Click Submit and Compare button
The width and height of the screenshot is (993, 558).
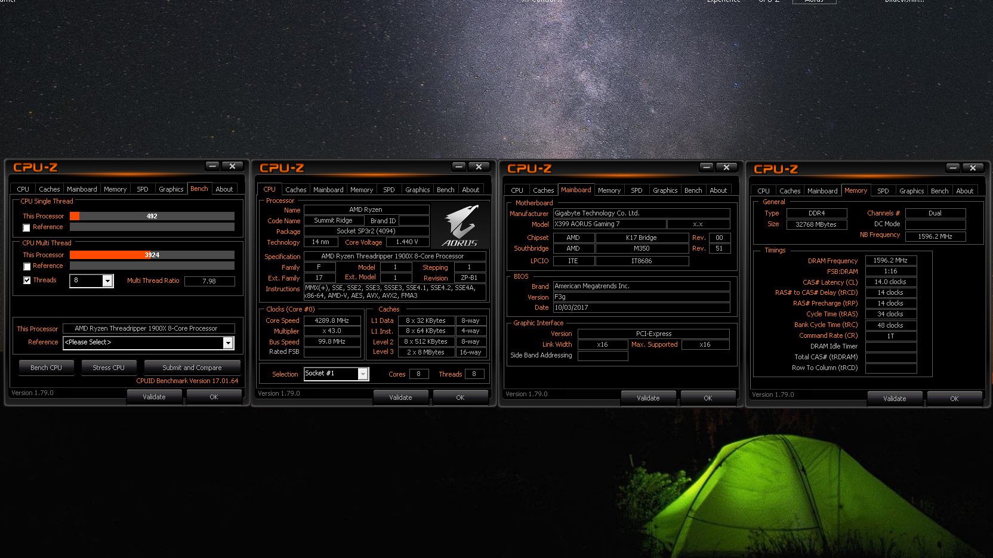pyautogui.click(x=192, y=368)
